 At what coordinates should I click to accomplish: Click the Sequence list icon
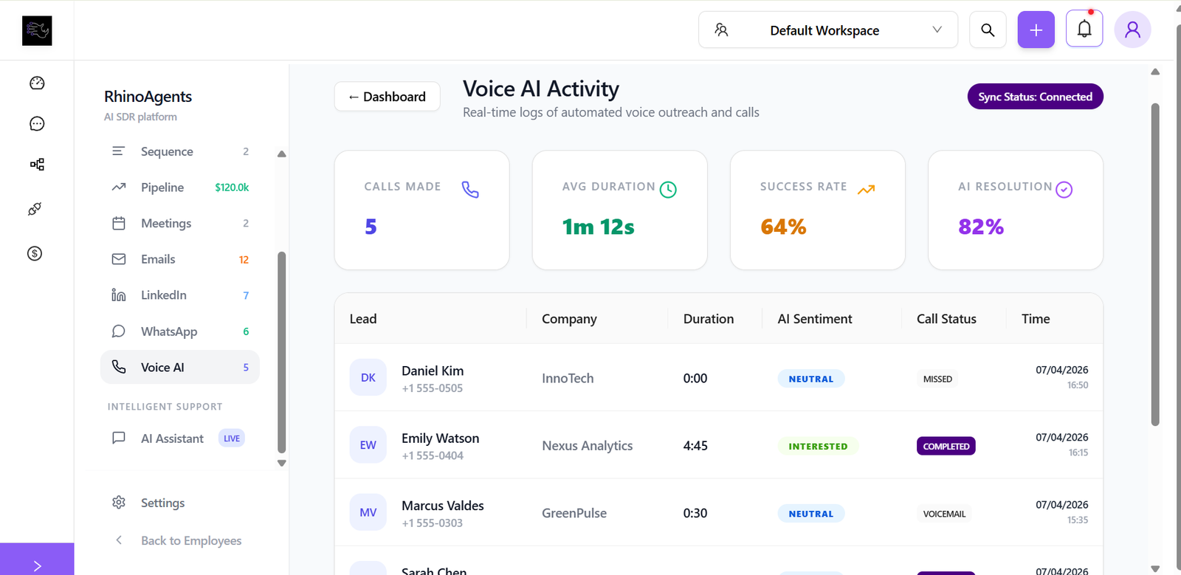[118, 151]
